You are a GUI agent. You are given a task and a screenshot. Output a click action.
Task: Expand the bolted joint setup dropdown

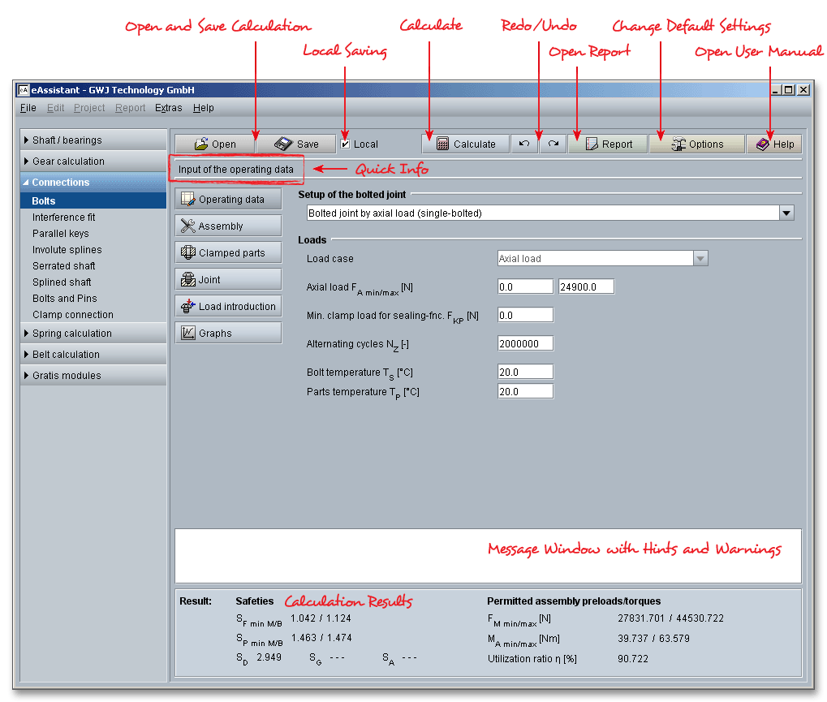point(786,213)
